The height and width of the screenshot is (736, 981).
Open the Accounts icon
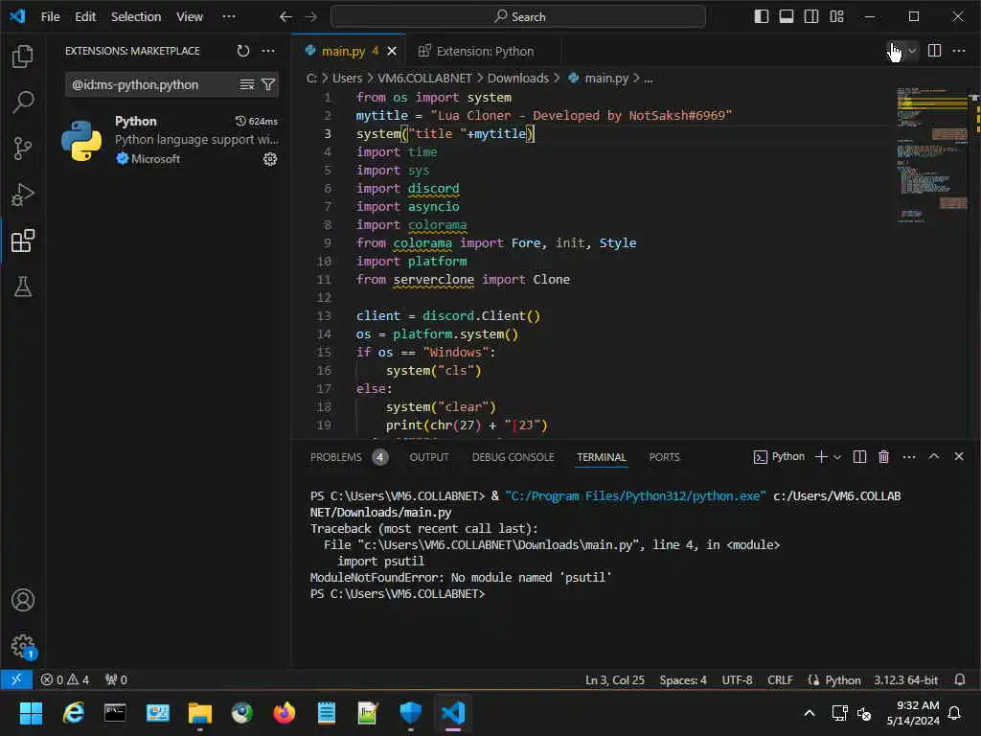[x=23, y=600]
